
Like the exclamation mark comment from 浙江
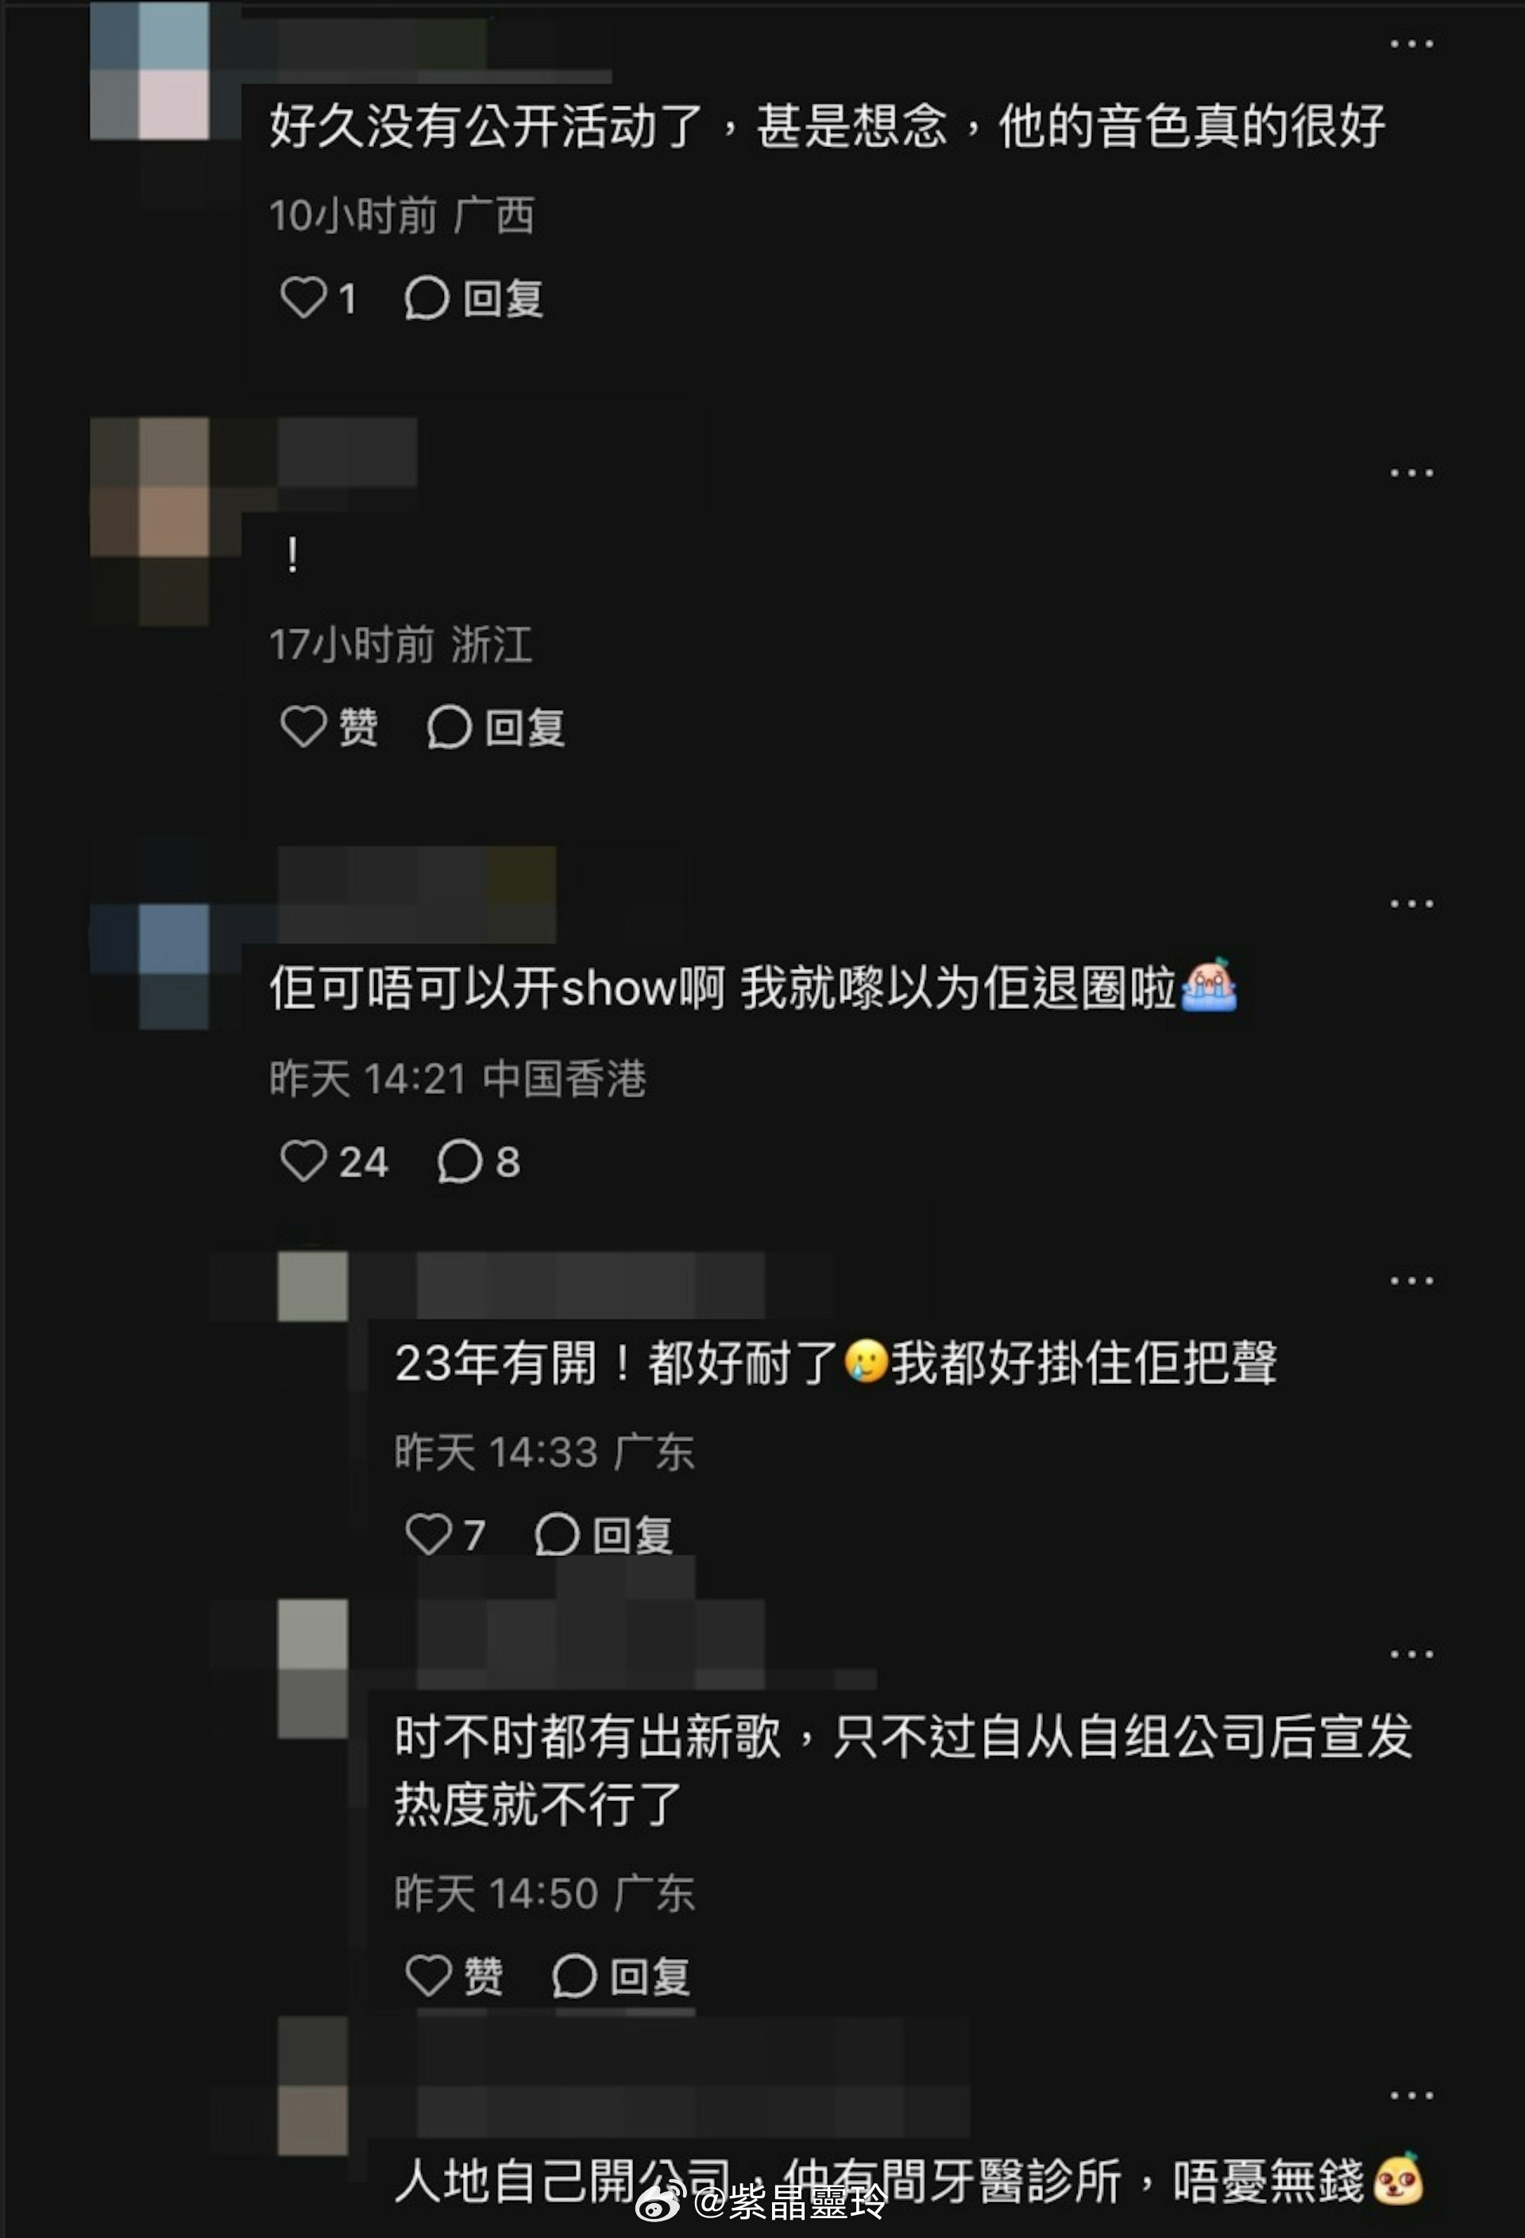click(x=328, y=726)
